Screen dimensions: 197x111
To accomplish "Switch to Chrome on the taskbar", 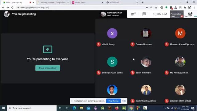I will [x=131, y=108].
